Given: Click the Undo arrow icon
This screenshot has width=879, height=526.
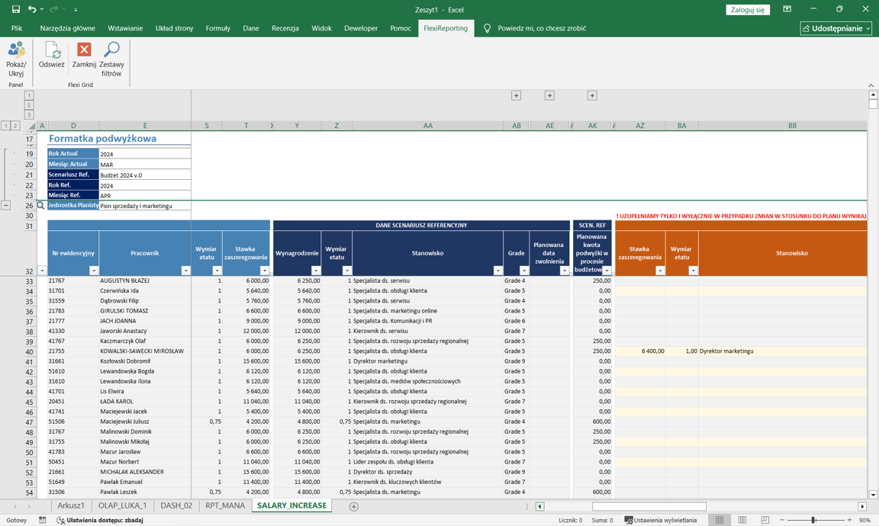Looking at the screenshot, I should [31, 9].
